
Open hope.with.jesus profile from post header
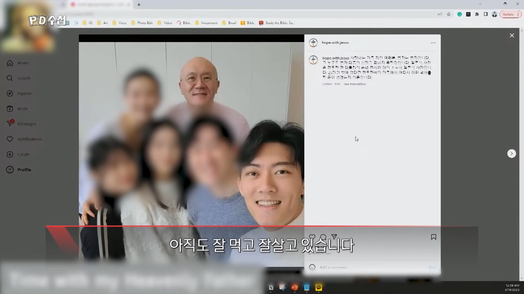(335, 42)
